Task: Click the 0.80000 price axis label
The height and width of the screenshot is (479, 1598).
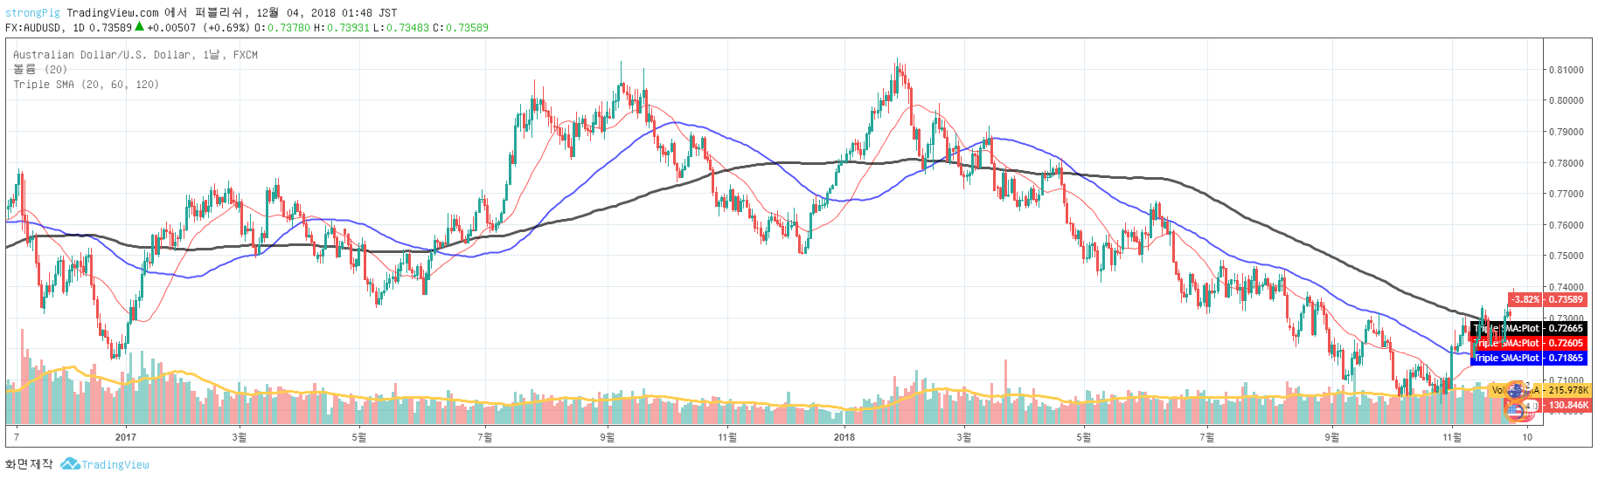Action: click(1567, 100)
